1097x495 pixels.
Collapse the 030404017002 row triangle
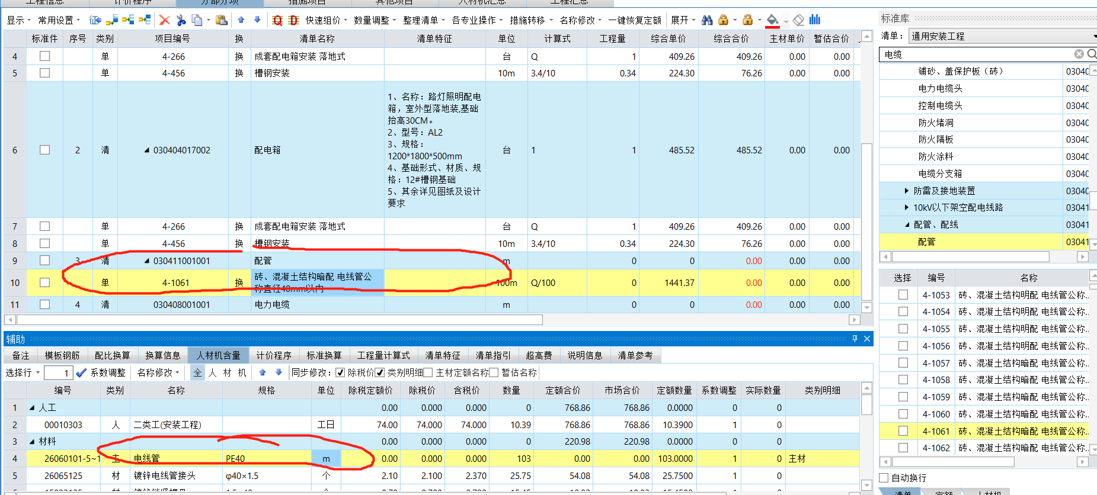tap(147, 150)
